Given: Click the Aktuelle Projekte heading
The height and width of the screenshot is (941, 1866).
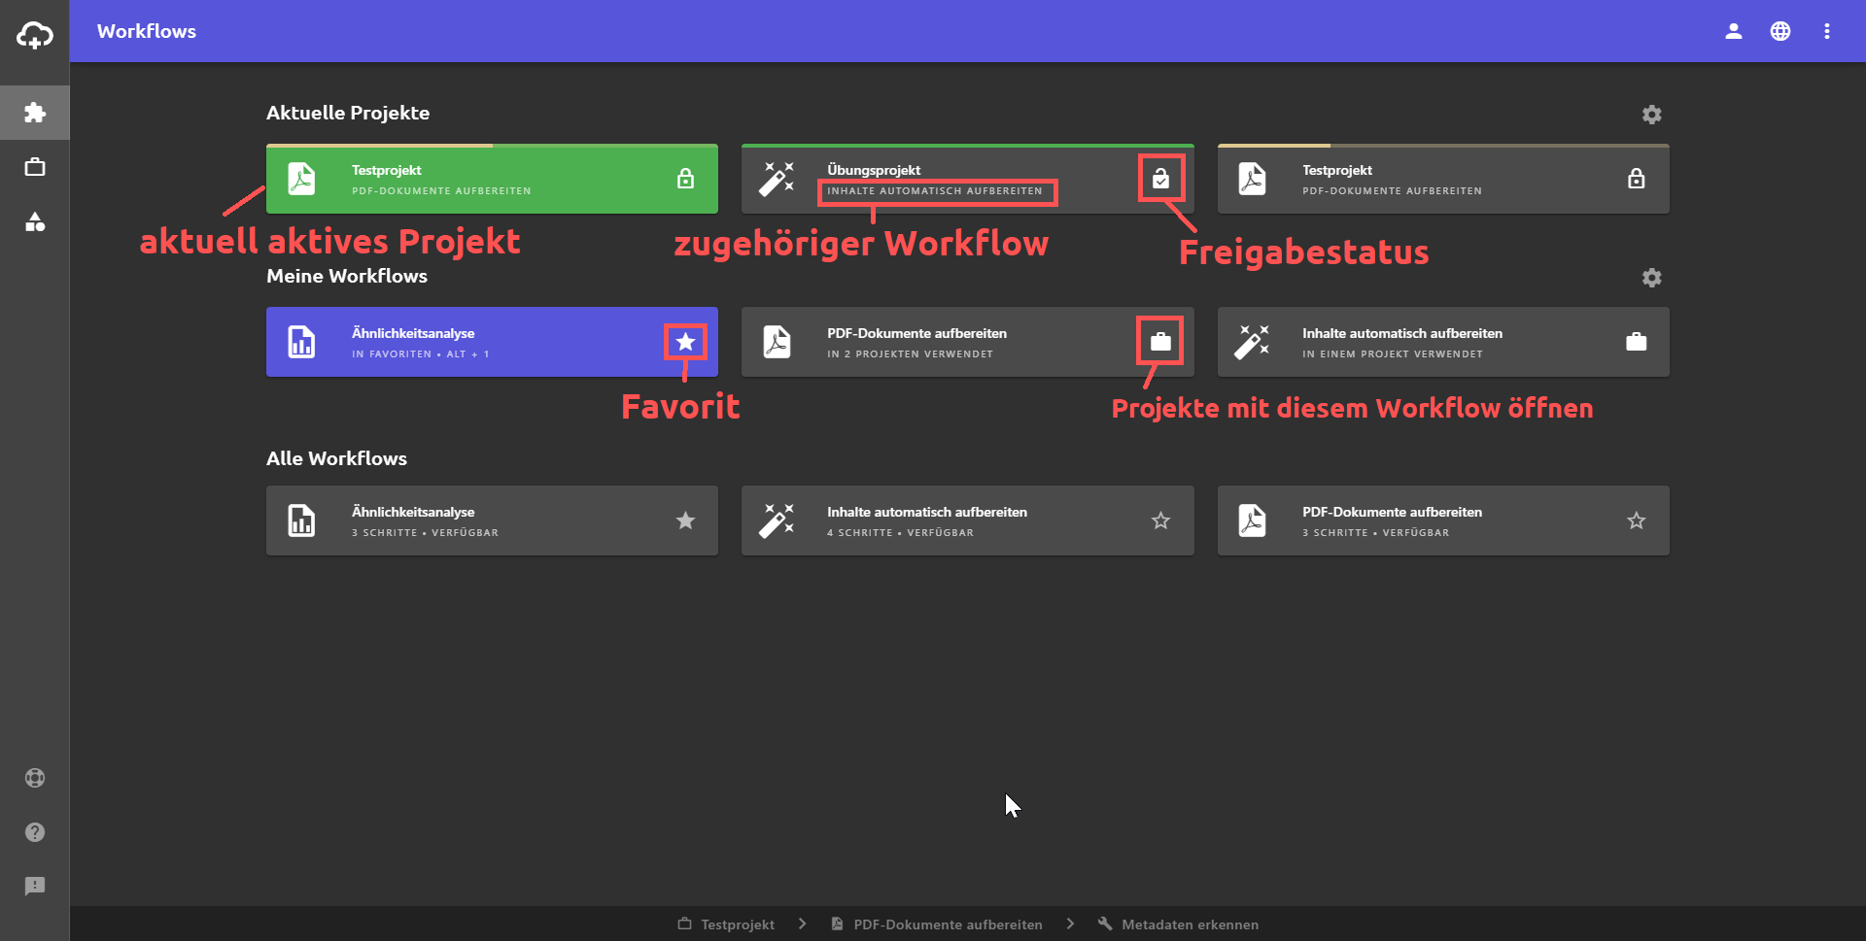Looking at the screenshot, I should click(x=348, y=113).
